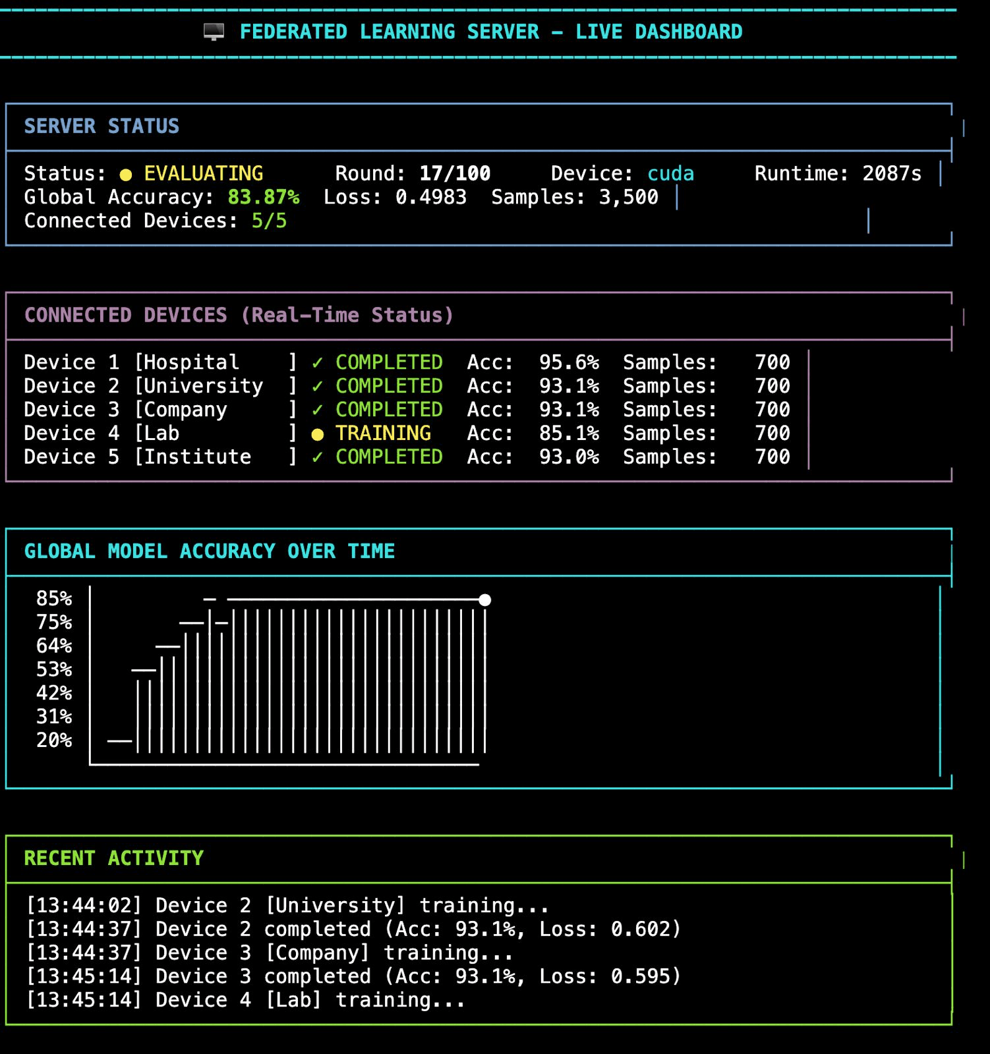Click the TRAINING status of Device 4
Viewport: 990px width, 1054px height.
pos(383,433)
